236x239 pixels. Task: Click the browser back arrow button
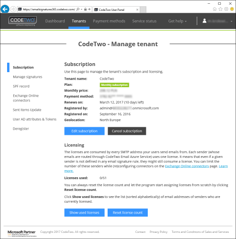pyautogui.click(x=5, y=9)
